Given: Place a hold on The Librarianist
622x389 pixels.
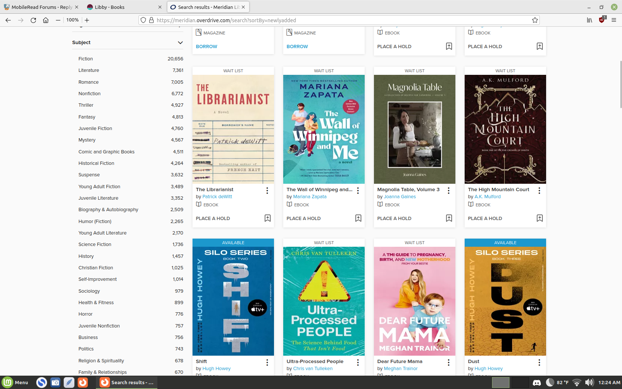Looking at the screenshot, I should 213,219.
